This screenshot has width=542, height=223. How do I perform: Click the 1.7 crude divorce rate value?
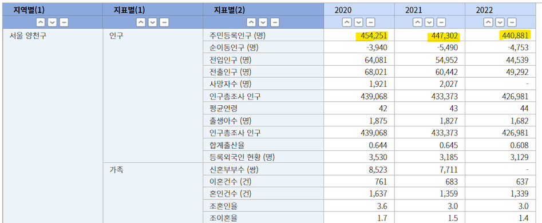click(383, 218)
